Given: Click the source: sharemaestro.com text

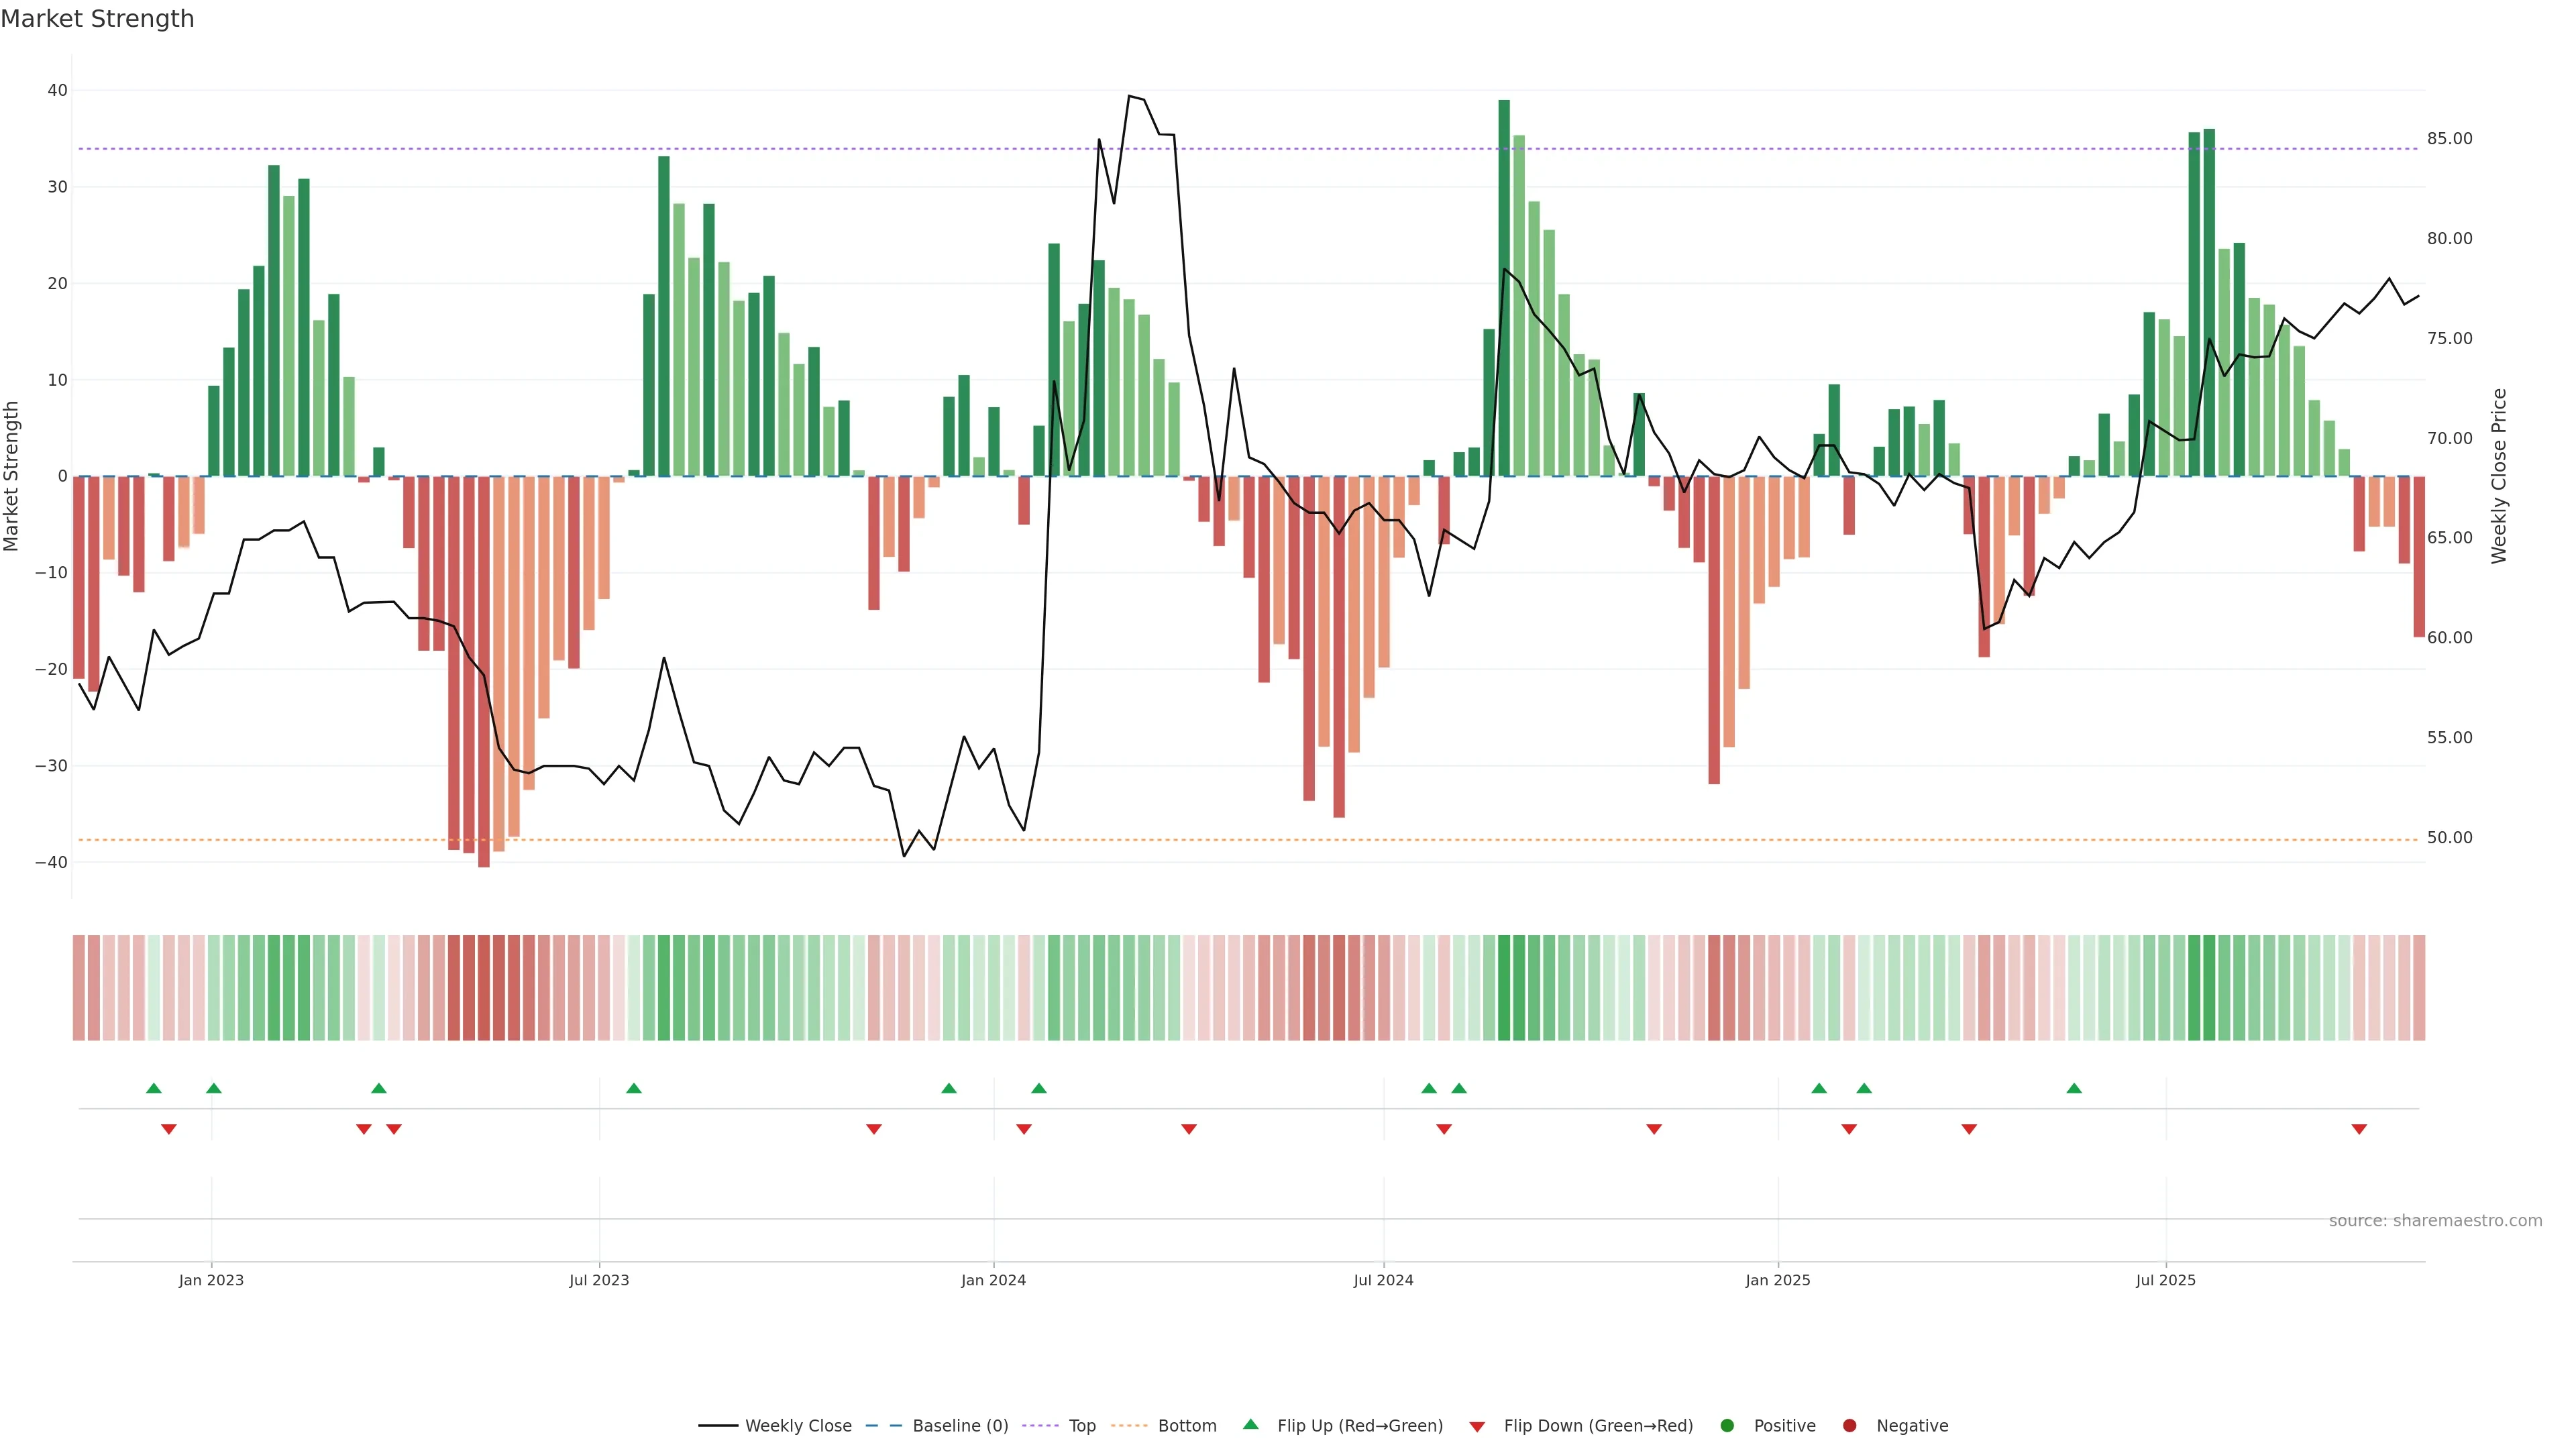Looking at the screenshot, I should point(2435,1220).
